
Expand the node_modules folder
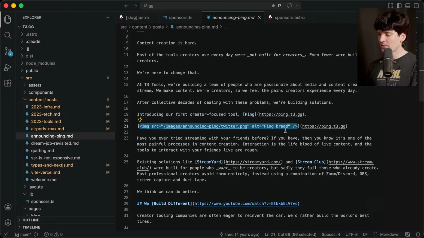[x=40, y=63]
